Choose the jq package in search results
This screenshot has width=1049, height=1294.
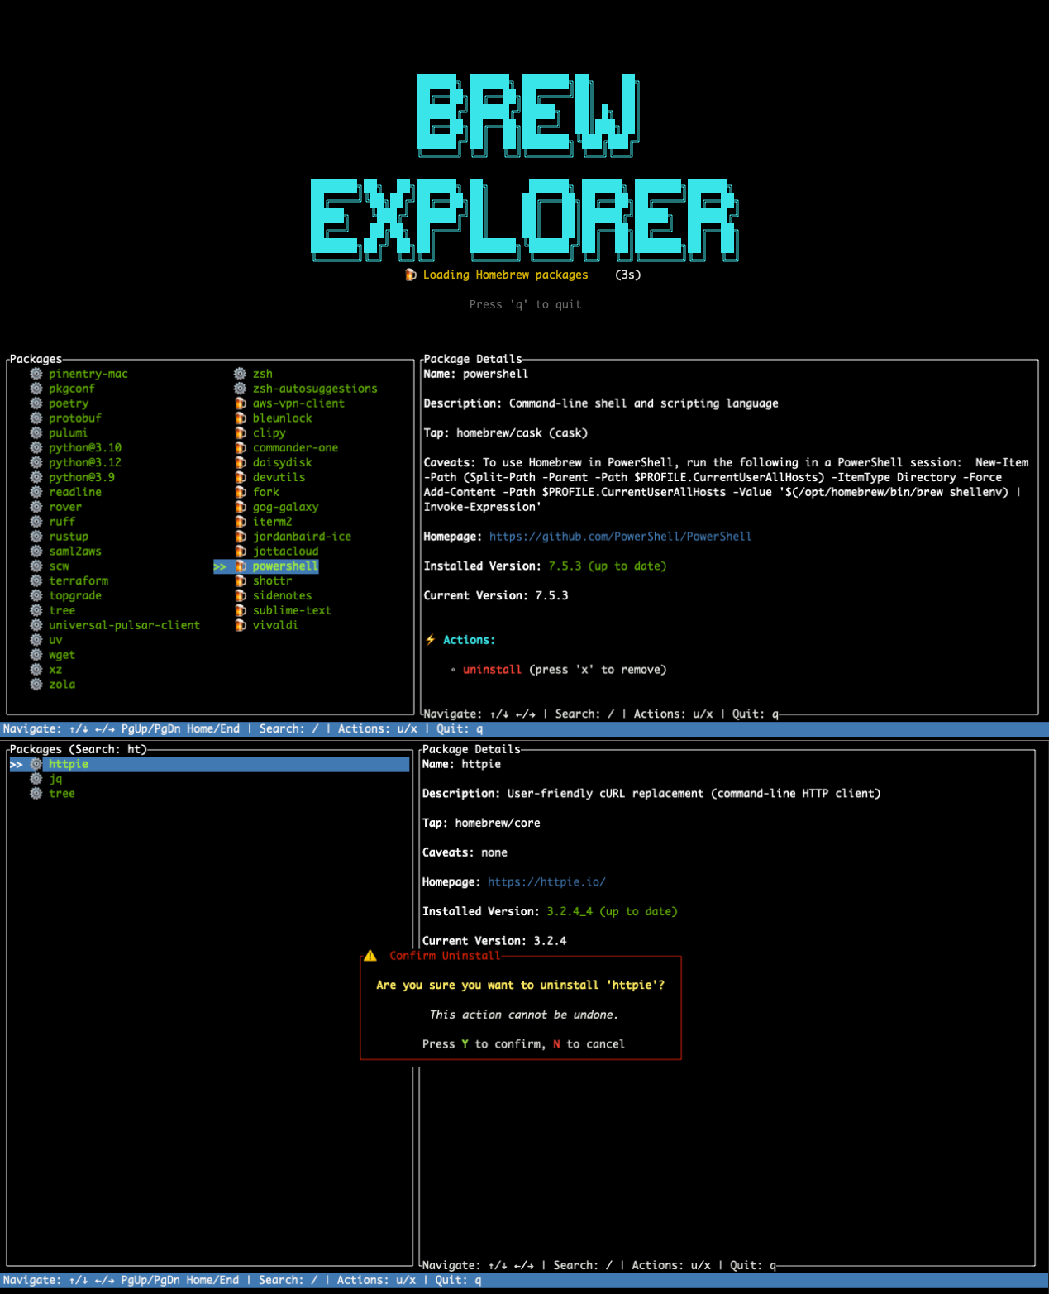pos(55,779)
